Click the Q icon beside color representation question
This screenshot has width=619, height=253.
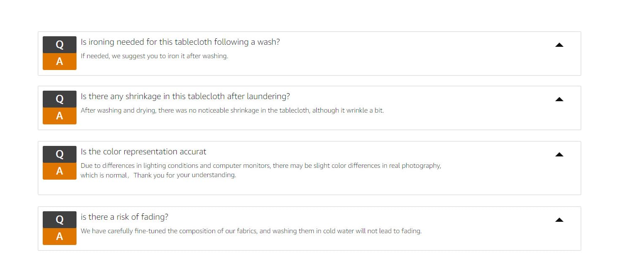[x=60, y=154]
